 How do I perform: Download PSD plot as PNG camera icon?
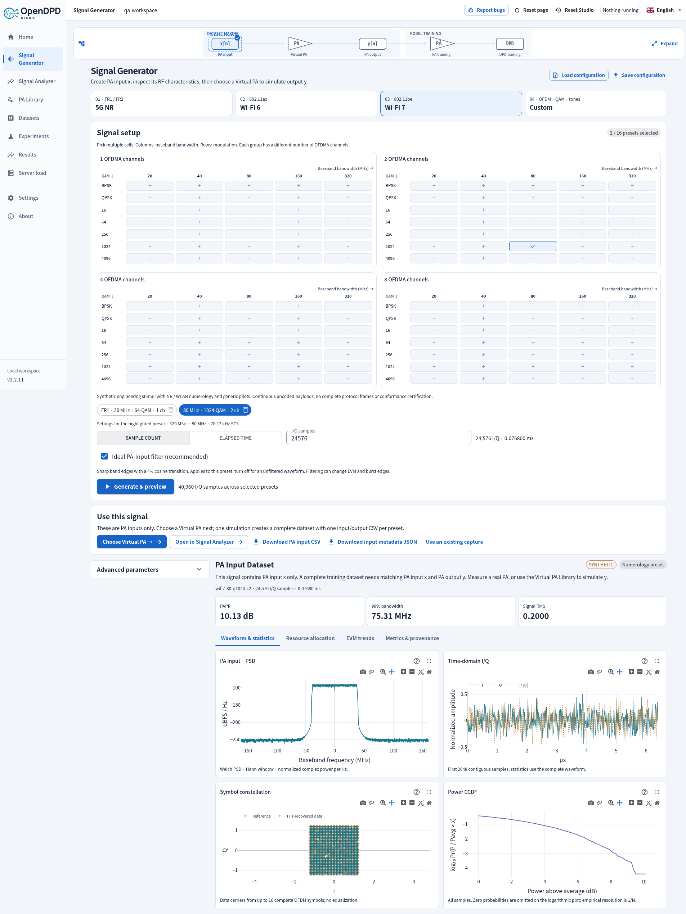363,672
